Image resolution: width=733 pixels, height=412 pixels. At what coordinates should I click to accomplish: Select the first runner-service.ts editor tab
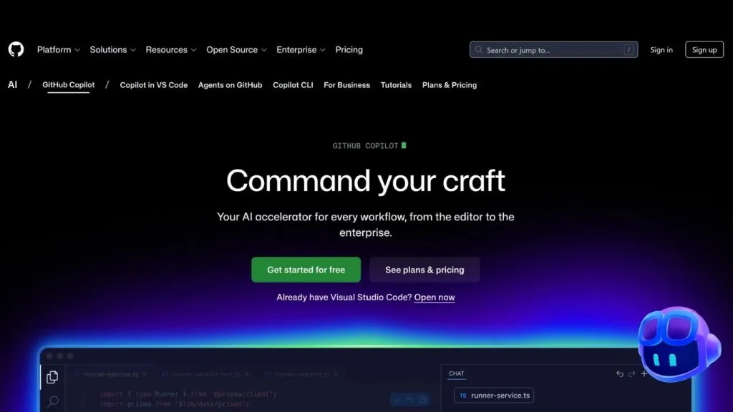pos(111,374)
